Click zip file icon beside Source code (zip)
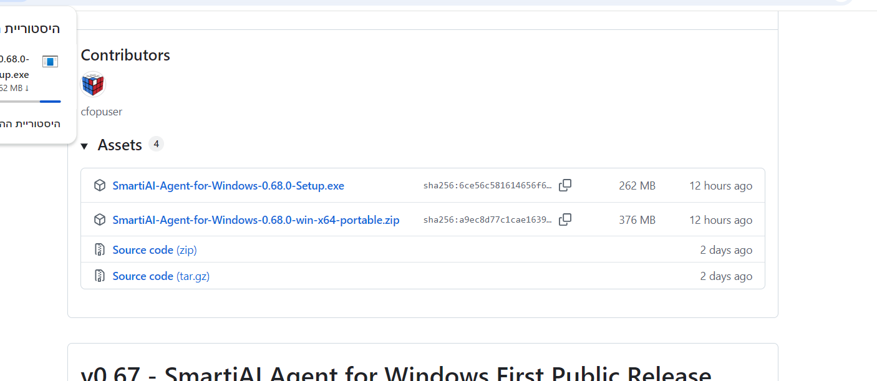 (99, 250)
